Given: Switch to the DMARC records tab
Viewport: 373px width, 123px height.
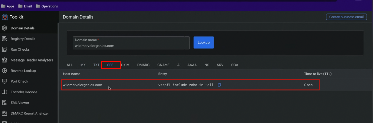Looking at the screenshot, I should (143, 65).
